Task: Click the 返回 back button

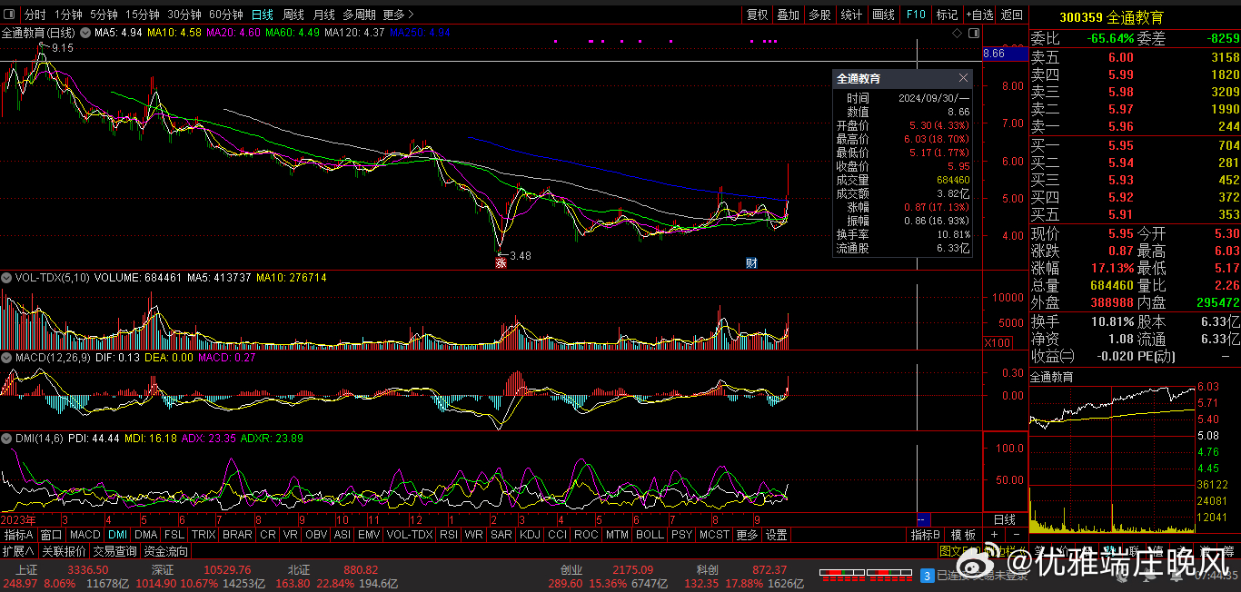Action: [x=1011, y=15]
